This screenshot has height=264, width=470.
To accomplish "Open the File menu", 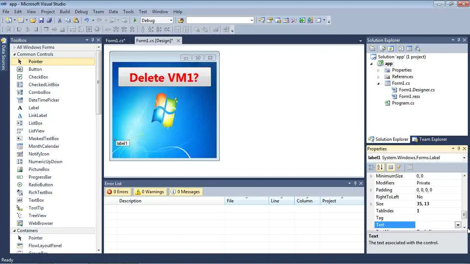I will (x=6, y=12).
